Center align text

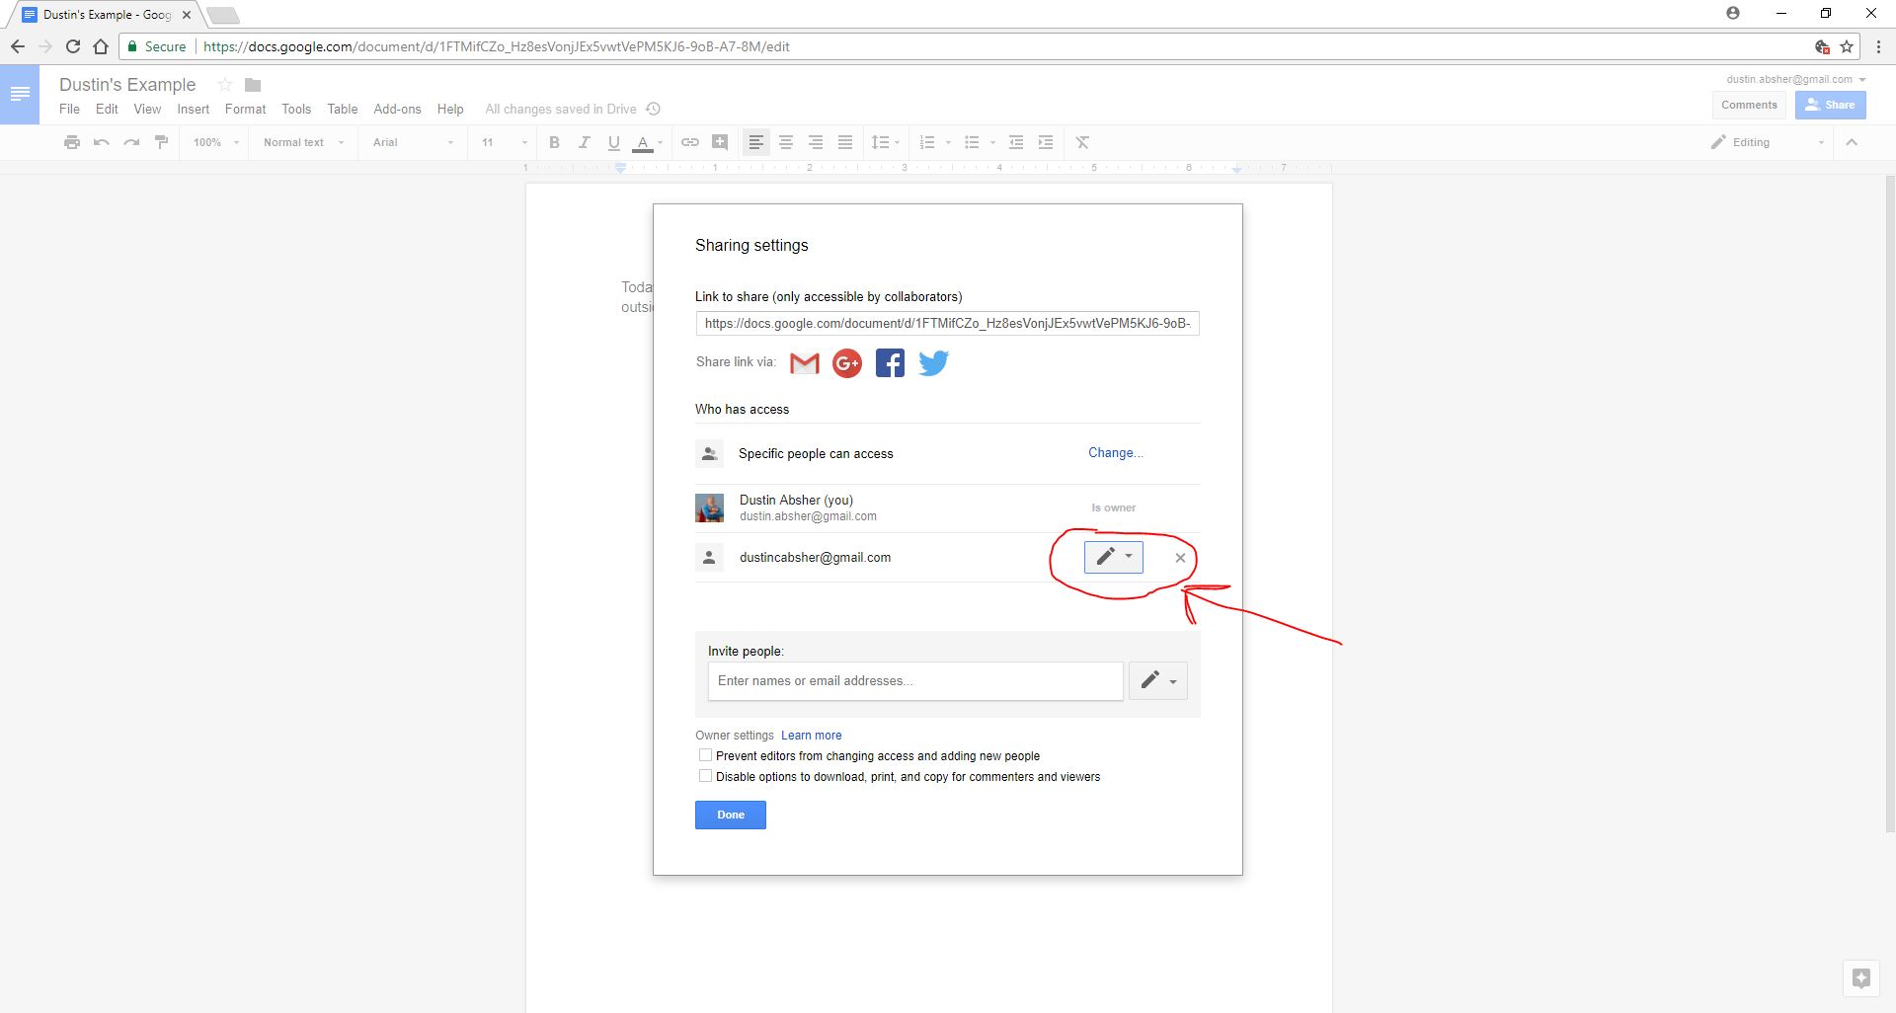click(x=786, y=142)
